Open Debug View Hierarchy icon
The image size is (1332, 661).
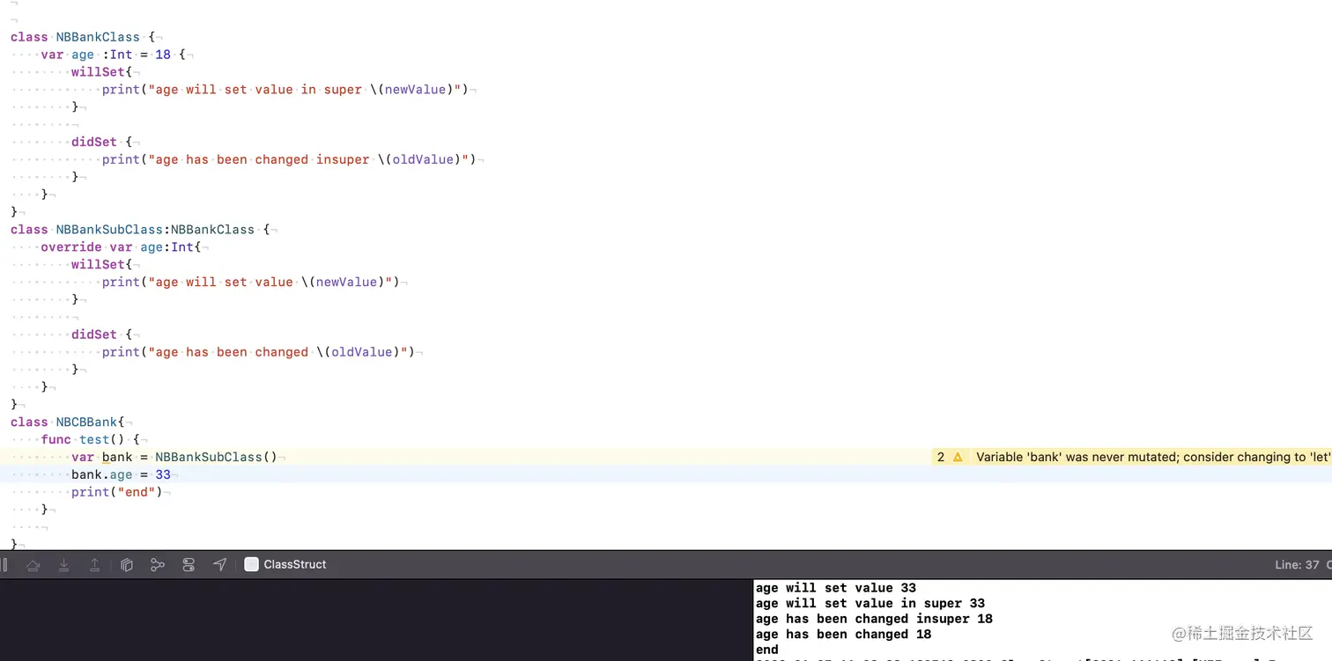[127, 565]
